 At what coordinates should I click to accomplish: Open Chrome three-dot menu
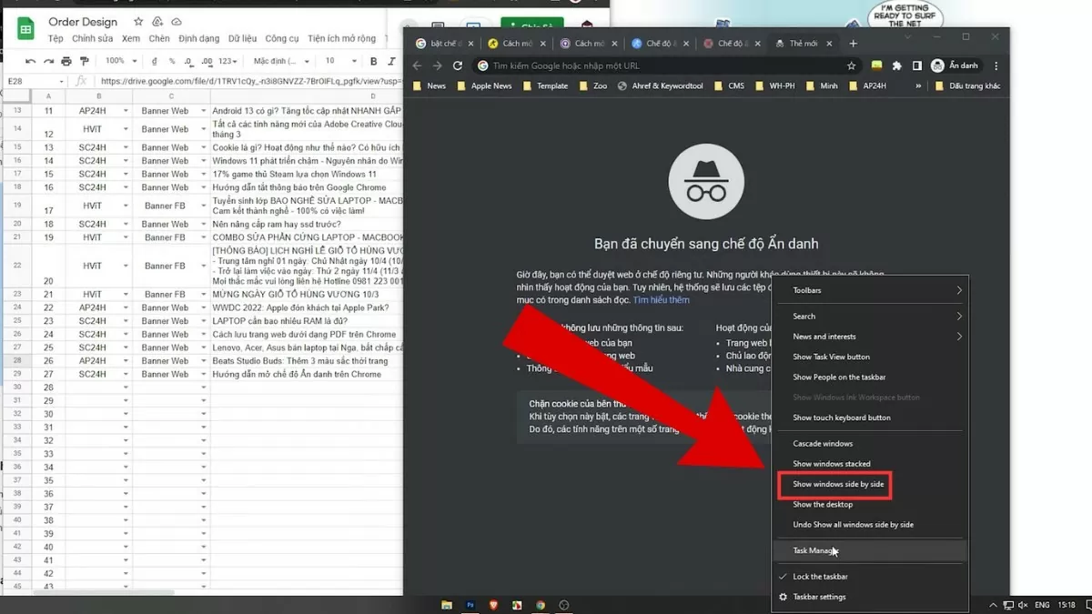point(996,65)
